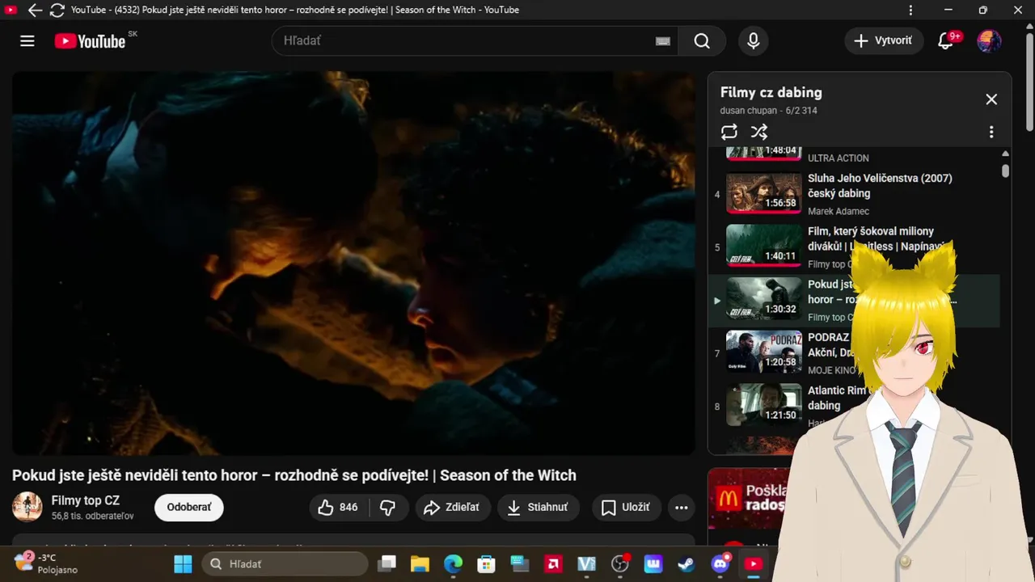Open the app window three-dot menu
This screenshot has width=1035, height=582.
pos(911,11)
